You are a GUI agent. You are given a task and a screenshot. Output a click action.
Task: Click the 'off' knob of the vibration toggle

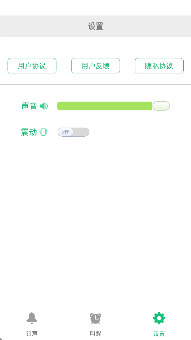click(x=66, y=132)
